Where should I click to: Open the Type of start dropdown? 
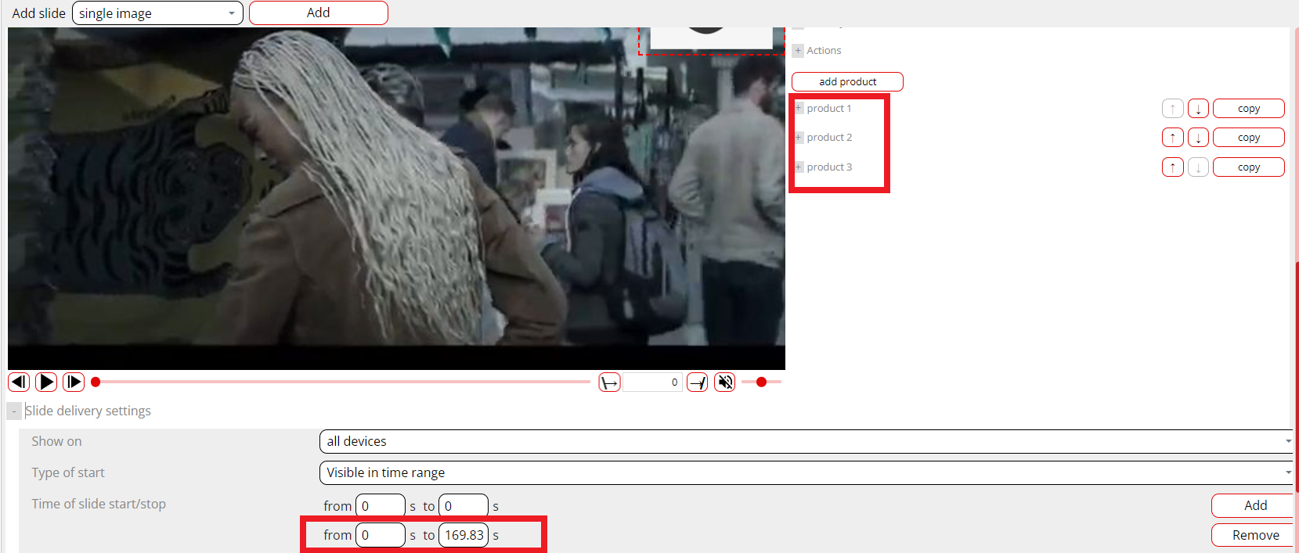point(805,472)
